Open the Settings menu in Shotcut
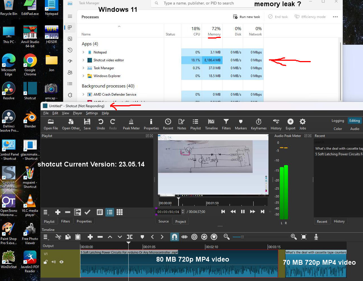 pos(92,113)
